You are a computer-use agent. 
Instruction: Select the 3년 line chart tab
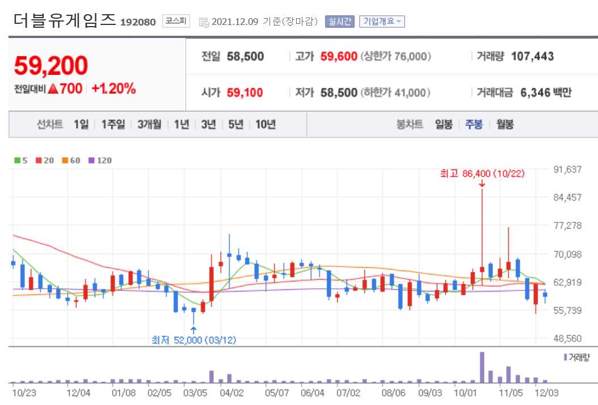[209, 124]
